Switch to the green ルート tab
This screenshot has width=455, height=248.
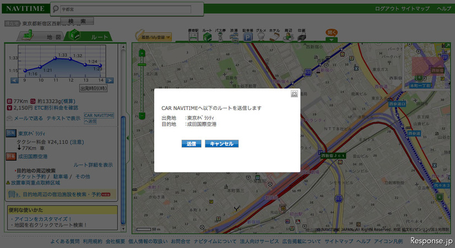click(88, 36)
